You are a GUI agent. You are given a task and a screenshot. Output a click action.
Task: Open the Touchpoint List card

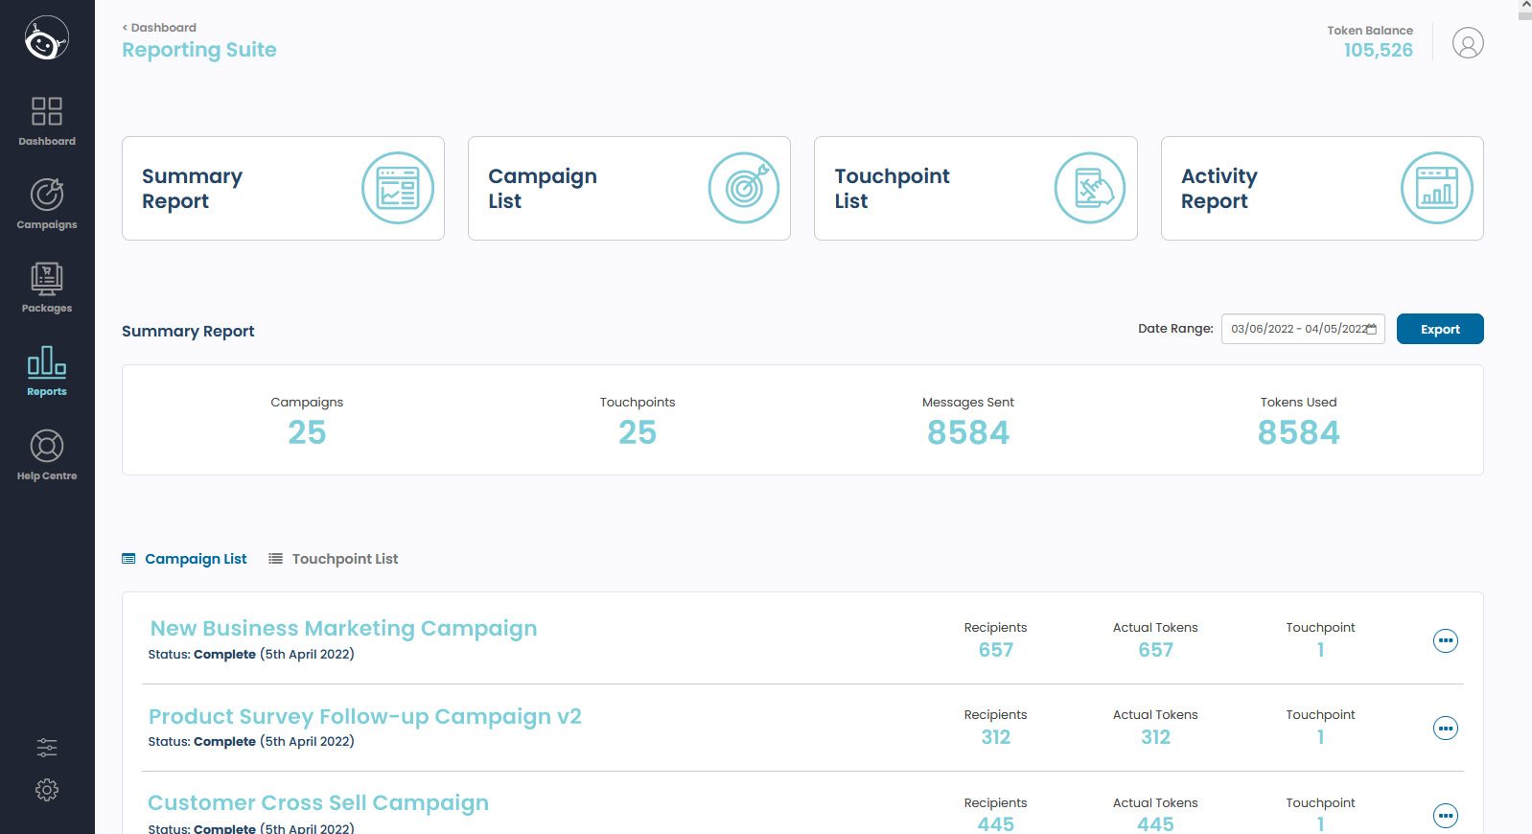pyautogui.click(x=975, y=189)
